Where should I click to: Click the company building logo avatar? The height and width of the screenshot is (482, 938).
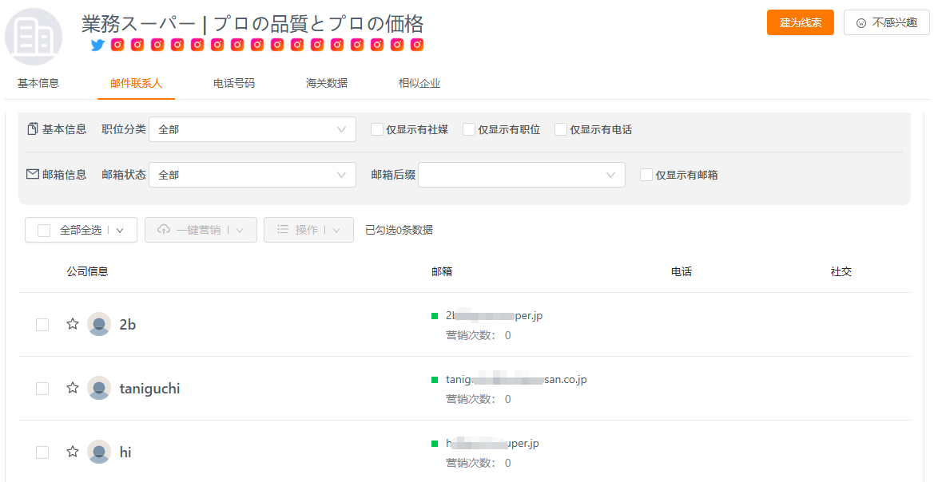coord(34,37)
